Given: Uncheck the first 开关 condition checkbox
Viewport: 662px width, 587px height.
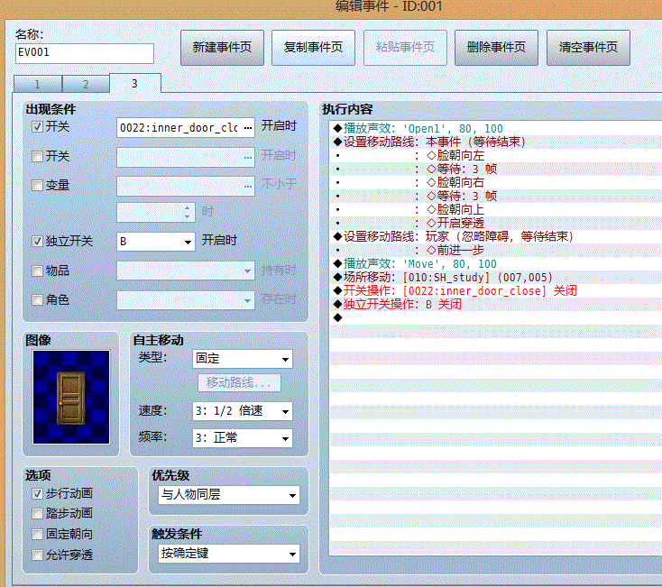Looking at the screenshot, I should point(37,126).
